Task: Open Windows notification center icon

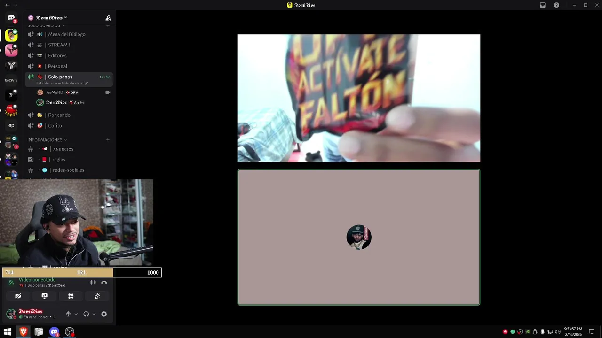Action: [x=592, y=332]
